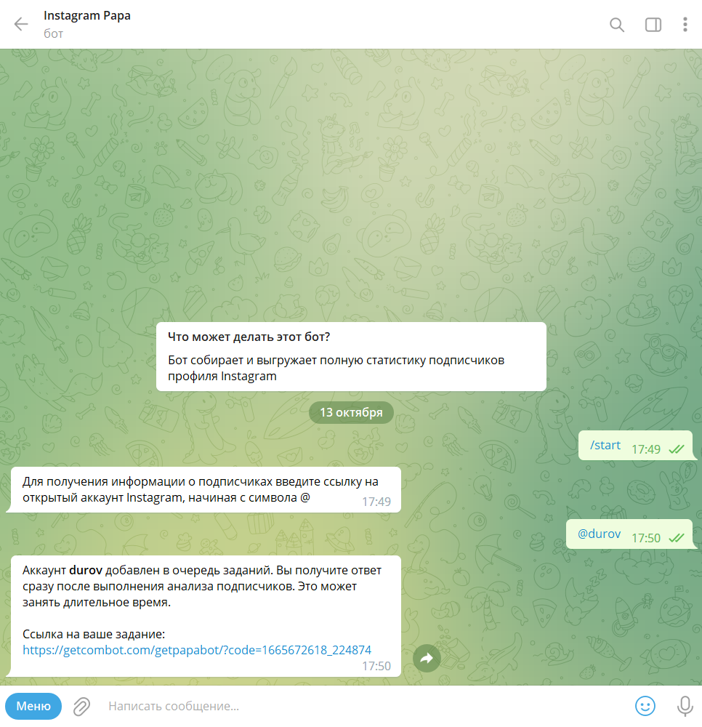This screenshot has width=702, height=727.
Task: Open Instagram Papa bot profile title
Action: pyautogui.click(x=87, y=16)
